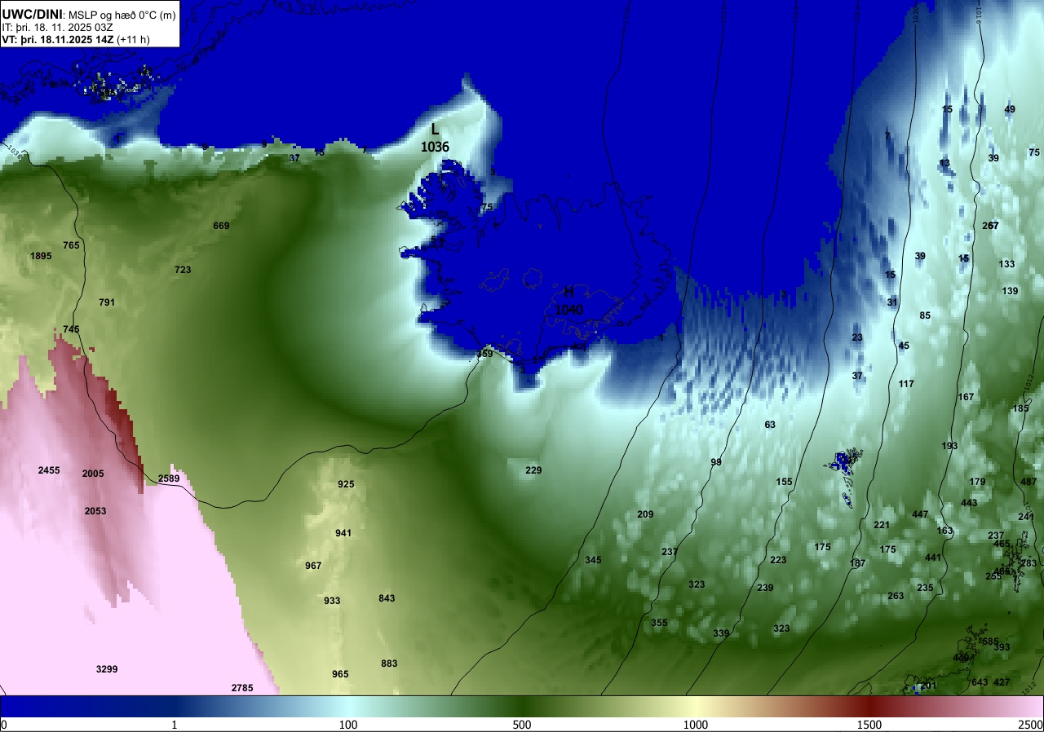Click the colorbar tick label '2500'

point(1032,725)
